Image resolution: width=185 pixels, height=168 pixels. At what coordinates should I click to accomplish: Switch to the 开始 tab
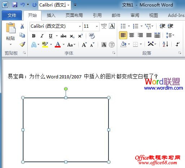(x=32, y=15)
